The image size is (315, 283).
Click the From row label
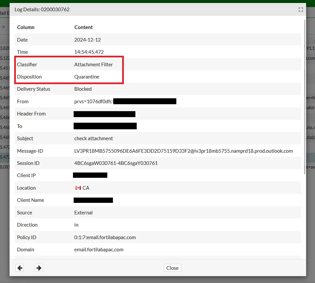tap(23, 101)
